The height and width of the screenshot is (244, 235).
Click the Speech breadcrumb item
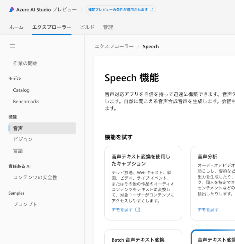point(151,47)
